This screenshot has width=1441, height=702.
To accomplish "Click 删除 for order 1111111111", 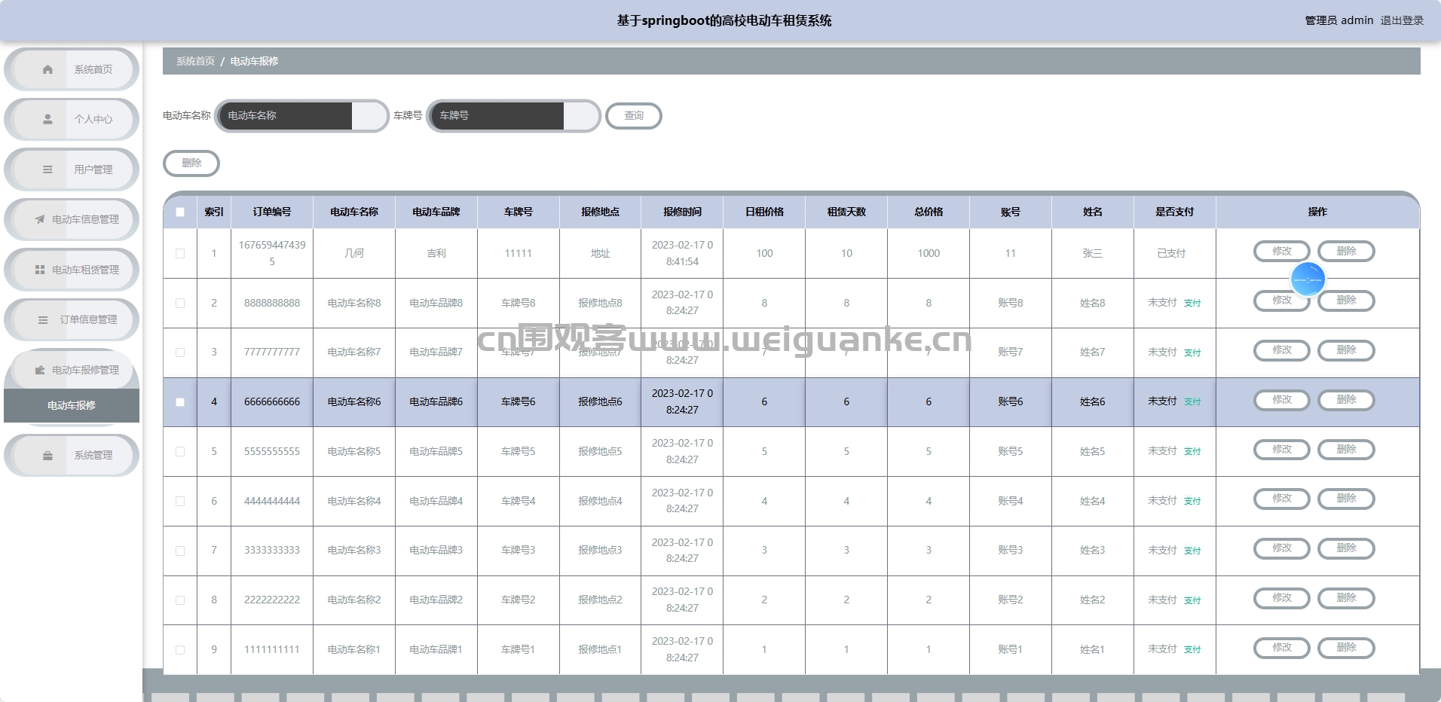I will [x=1346, y=648].
